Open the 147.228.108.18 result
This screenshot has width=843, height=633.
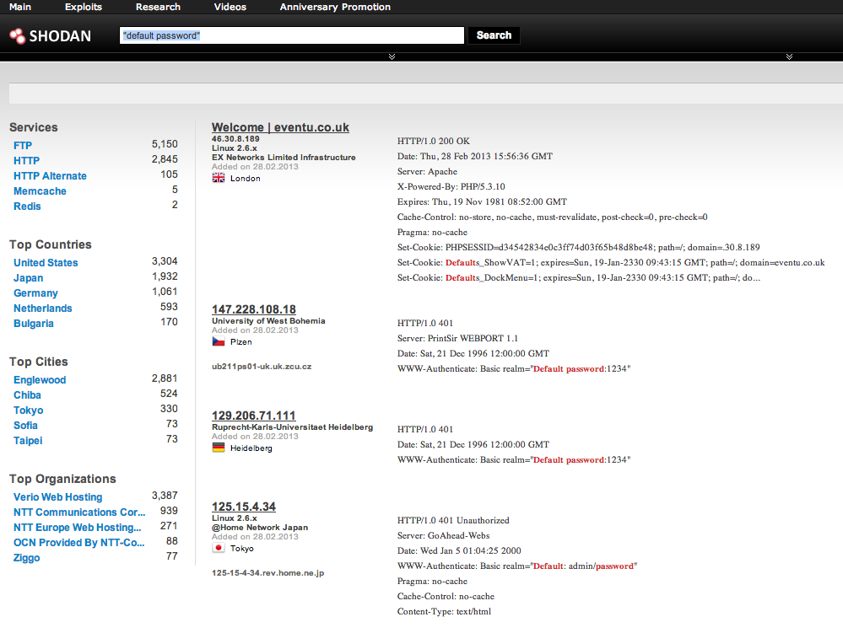click(254, 309)
